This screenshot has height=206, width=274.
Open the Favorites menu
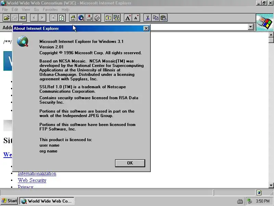[x=50, y=10]
